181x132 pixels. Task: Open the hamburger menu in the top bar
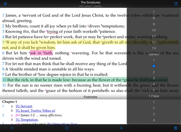tap(5, 4)
